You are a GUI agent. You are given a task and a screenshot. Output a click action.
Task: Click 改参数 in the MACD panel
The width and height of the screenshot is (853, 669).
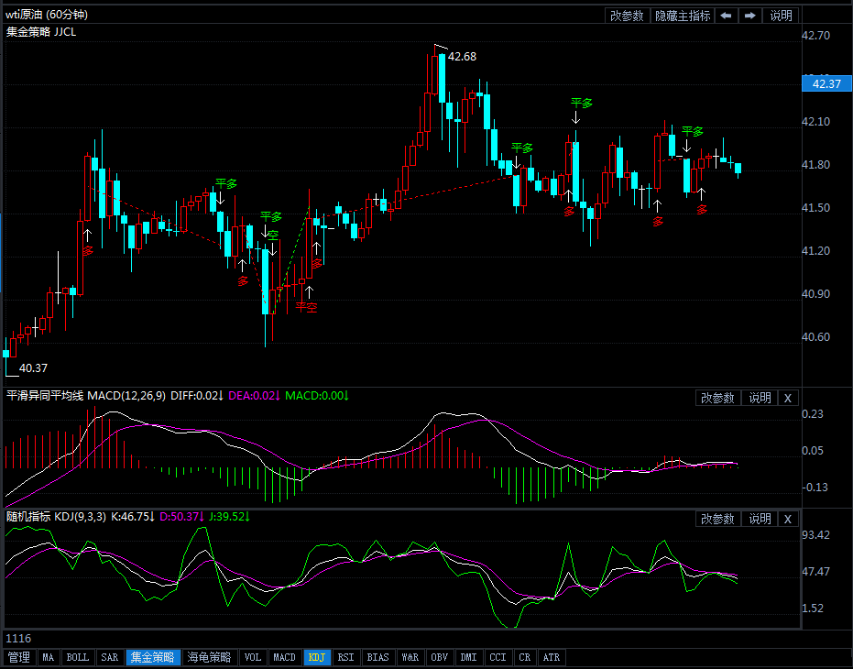coord(717,398)
